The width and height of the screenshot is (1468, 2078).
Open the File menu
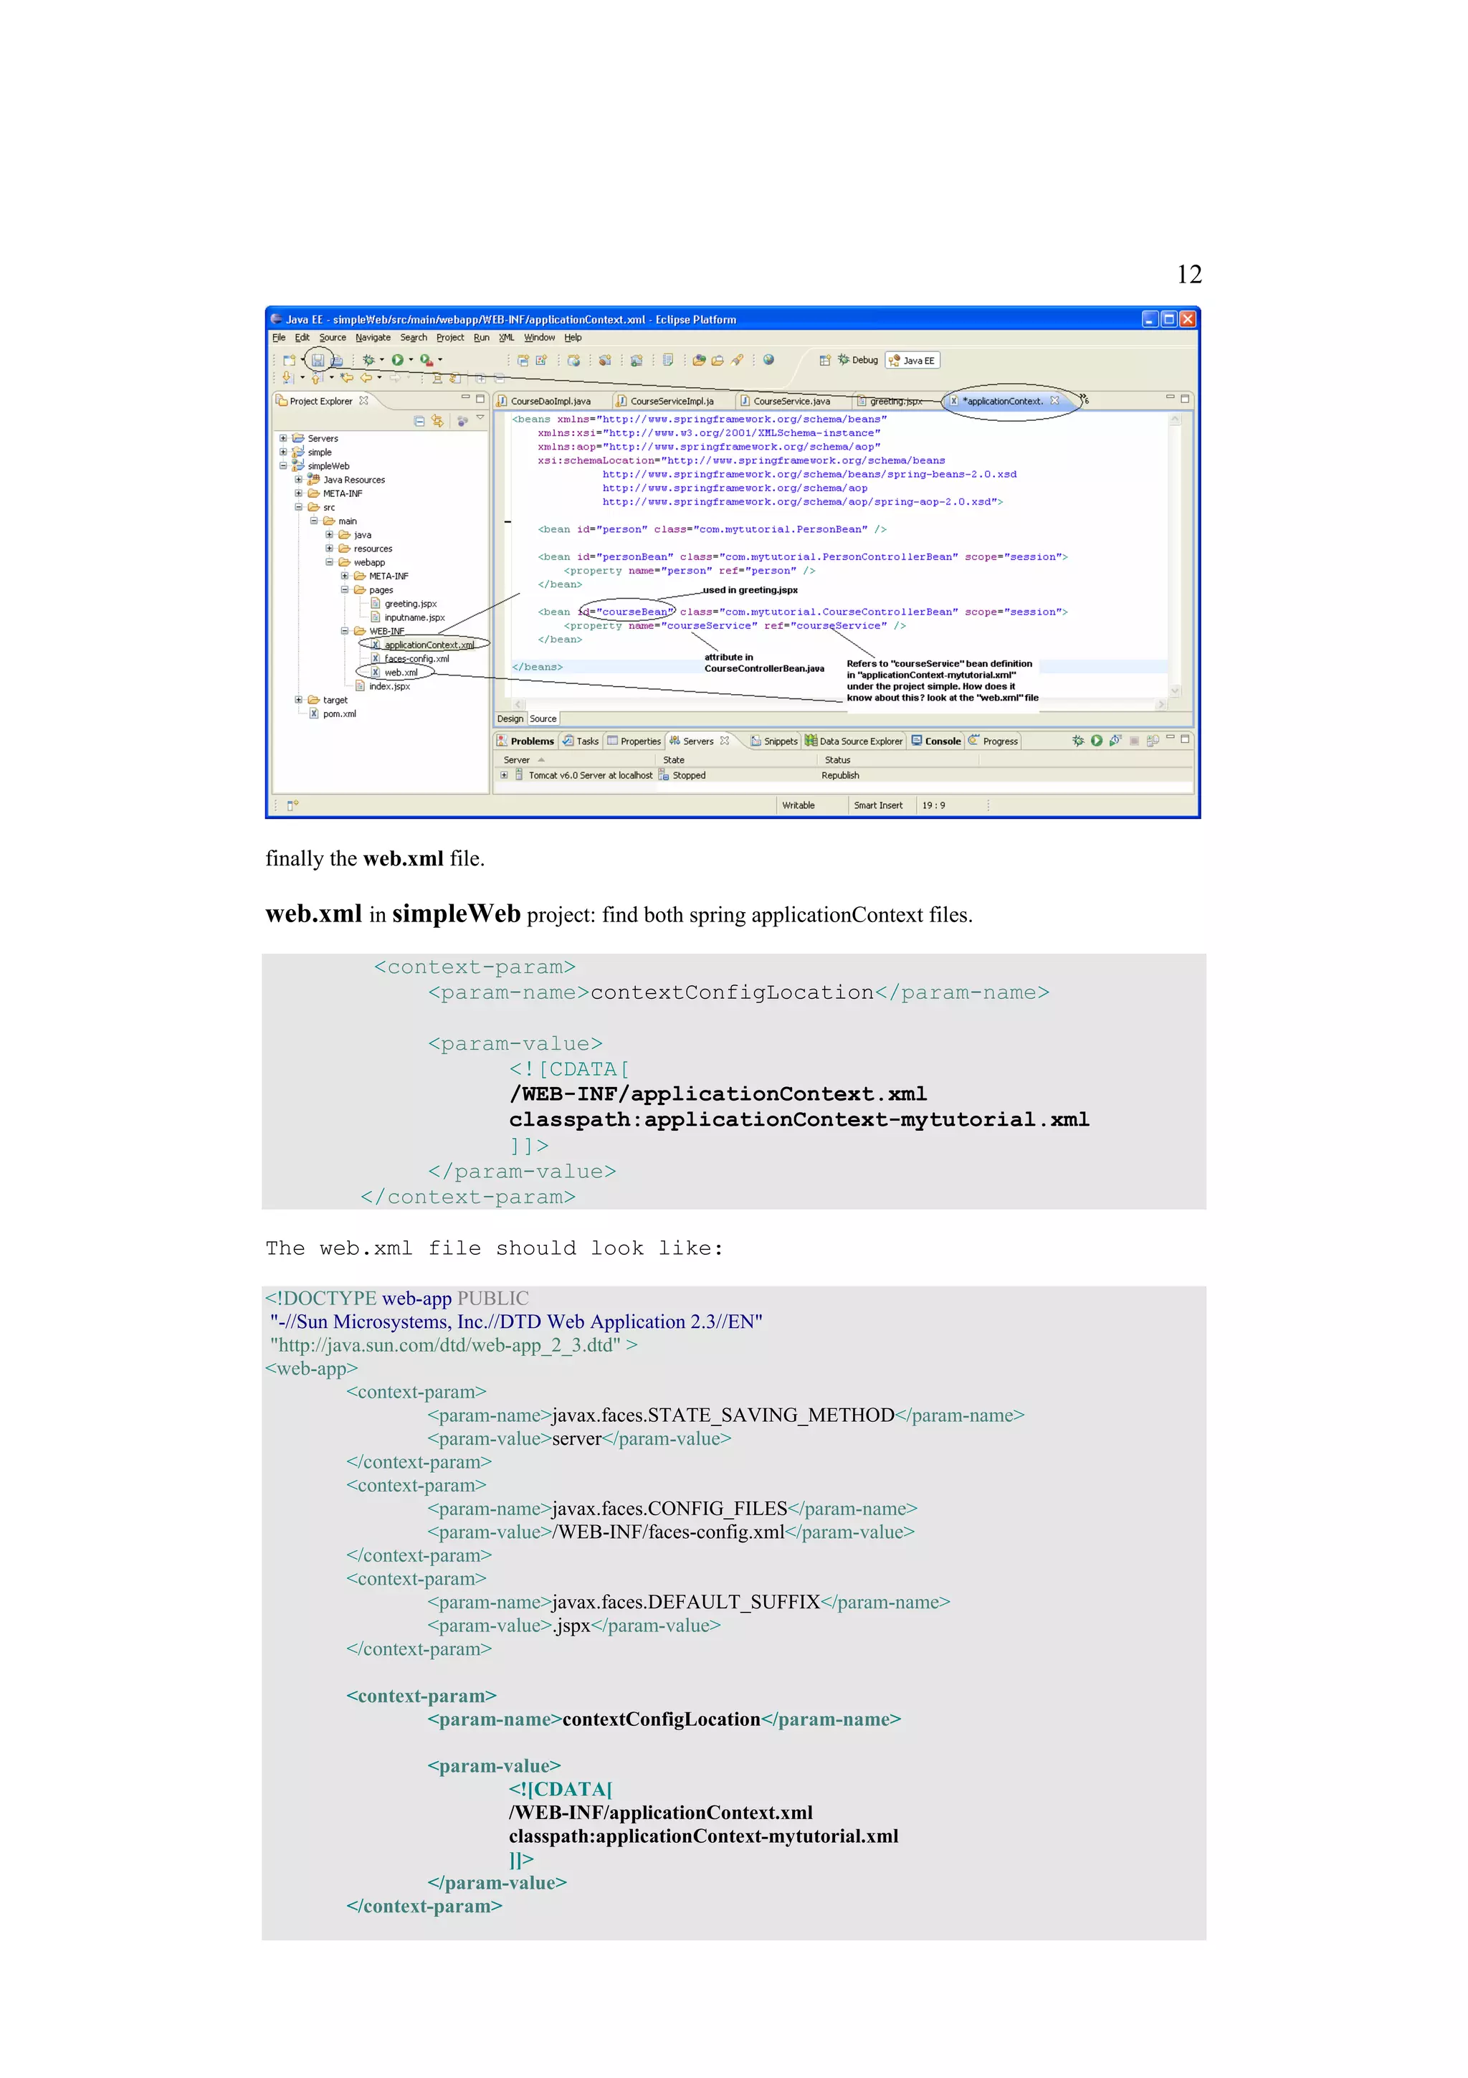tap(279, 338)
